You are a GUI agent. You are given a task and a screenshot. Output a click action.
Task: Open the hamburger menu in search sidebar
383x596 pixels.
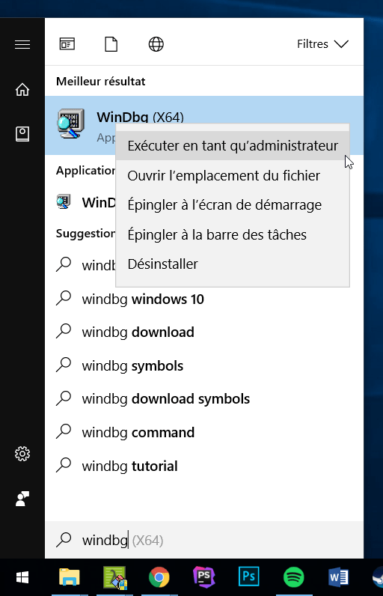22,44
